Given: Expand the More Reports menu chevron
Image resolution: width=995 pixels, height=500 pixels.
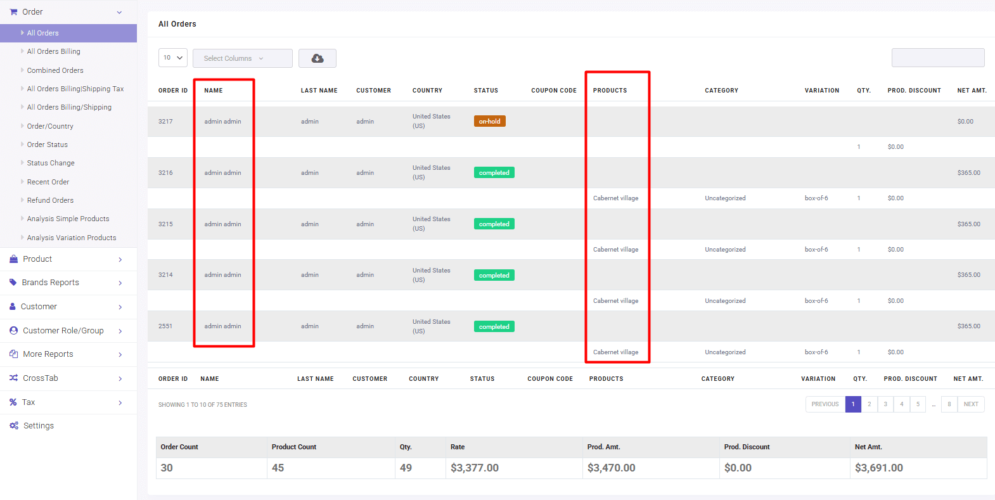Looking at the screenshot, I should tap(120, 355).
